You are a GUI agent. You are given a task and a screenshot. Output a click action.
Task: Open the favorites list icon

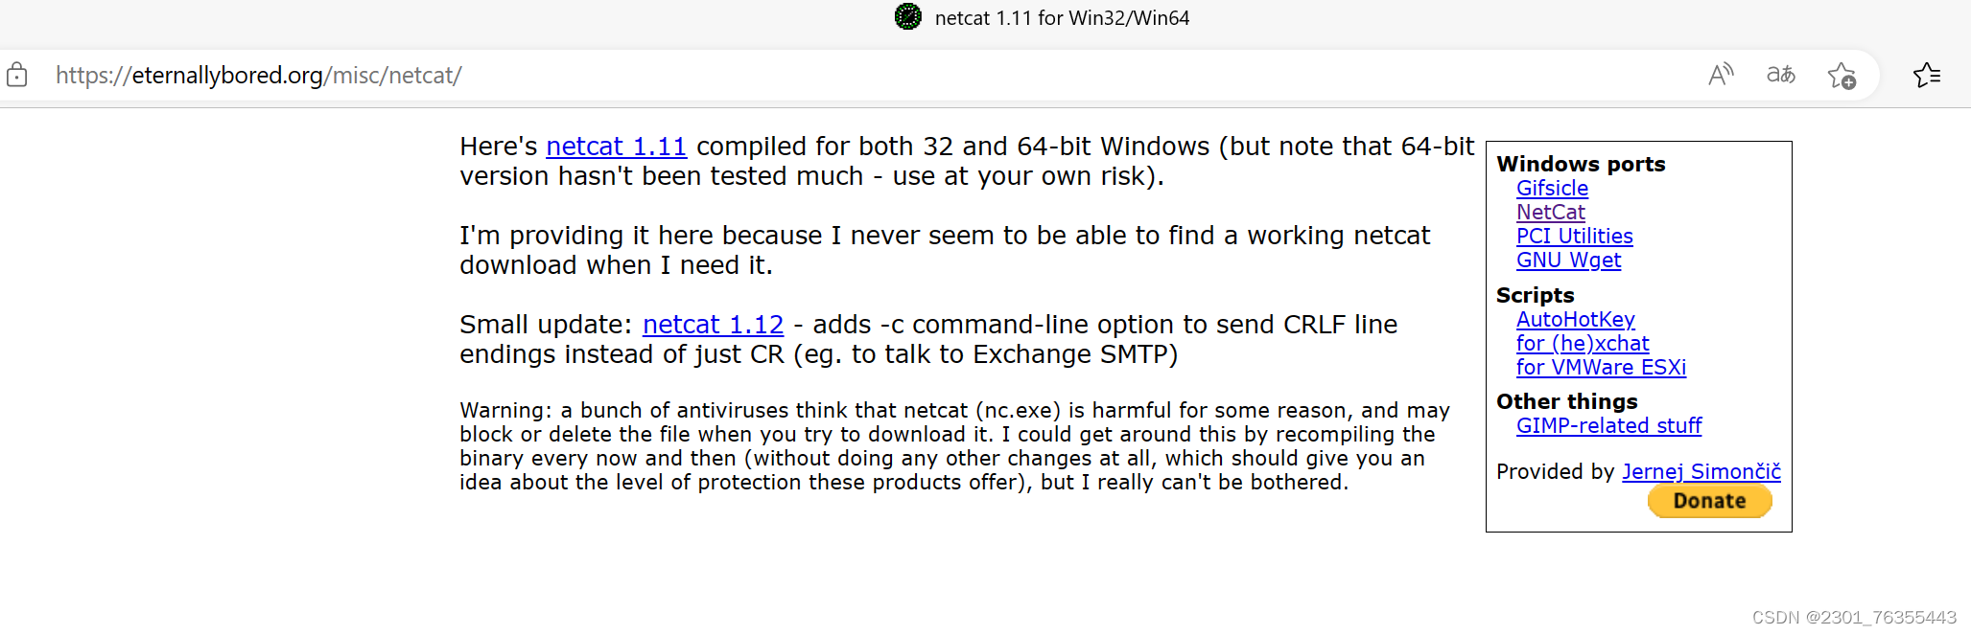[x=1927, y=75]
